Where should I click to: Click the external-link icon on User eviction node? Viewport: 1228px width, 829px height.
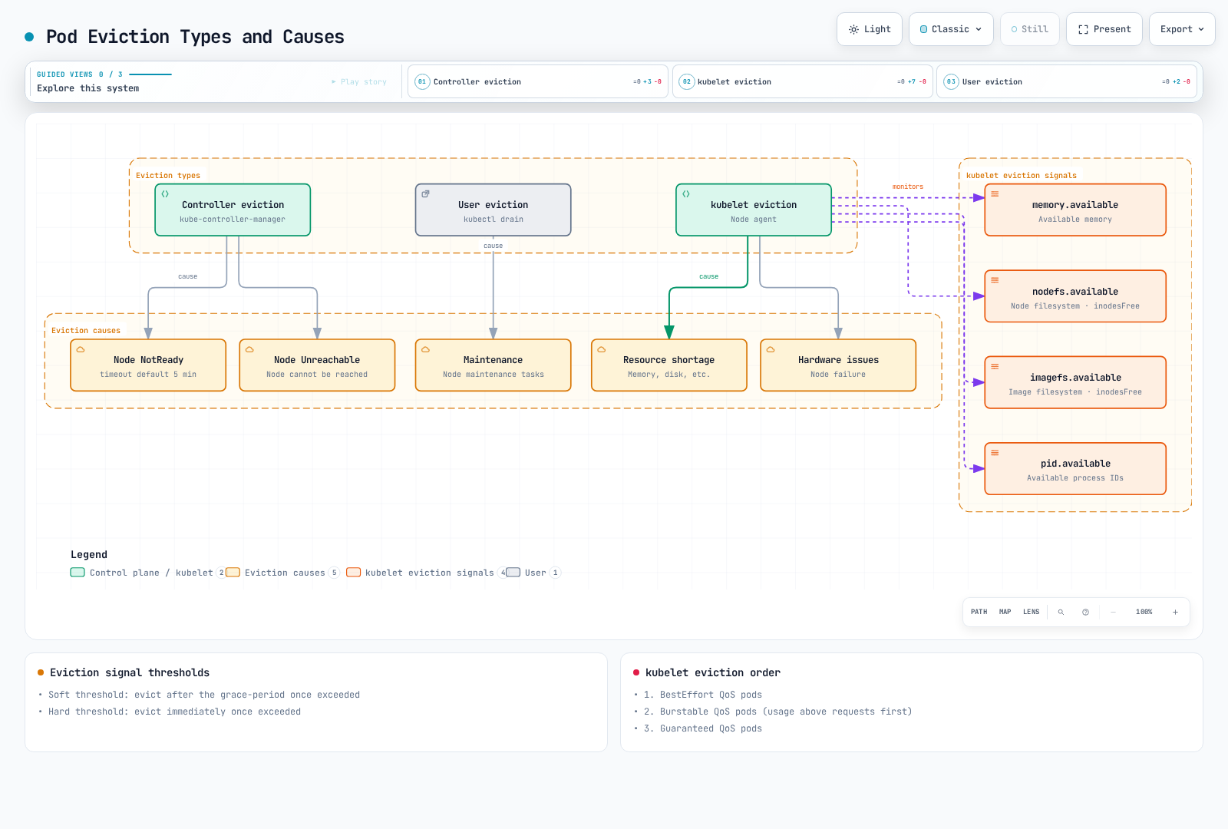point(425,194)
